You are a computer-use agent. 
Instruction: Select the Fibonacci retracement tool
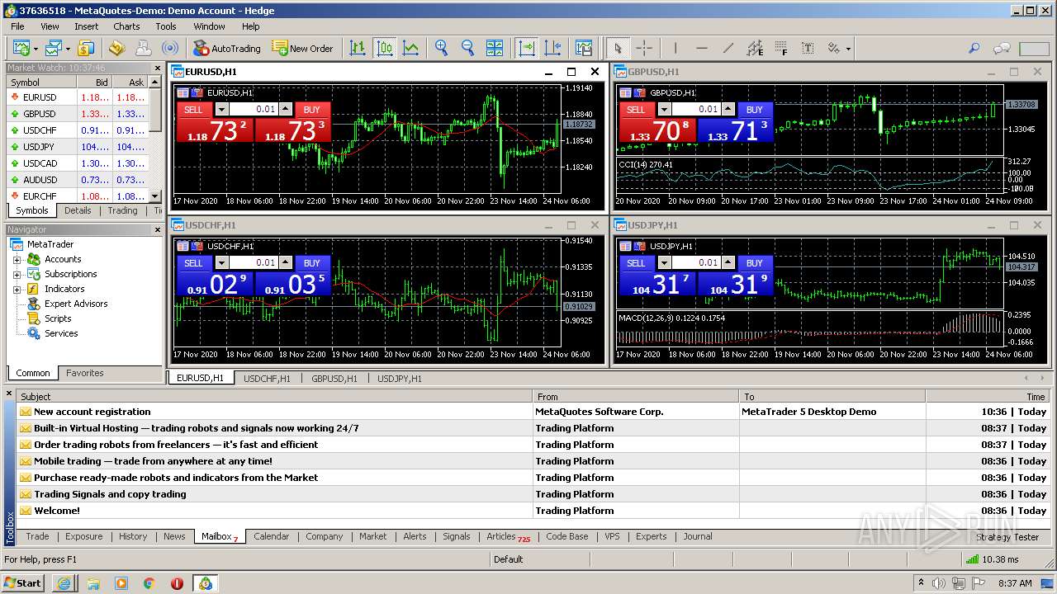tap(781, 49)
